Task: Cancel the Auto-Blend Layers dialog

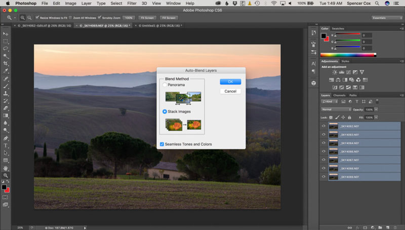Action: [230, 91]
